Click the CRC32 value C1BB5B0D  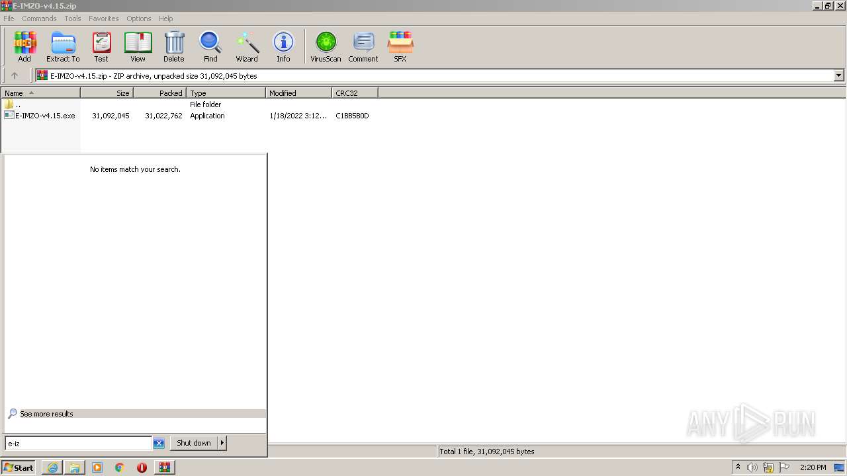[352, 116]
